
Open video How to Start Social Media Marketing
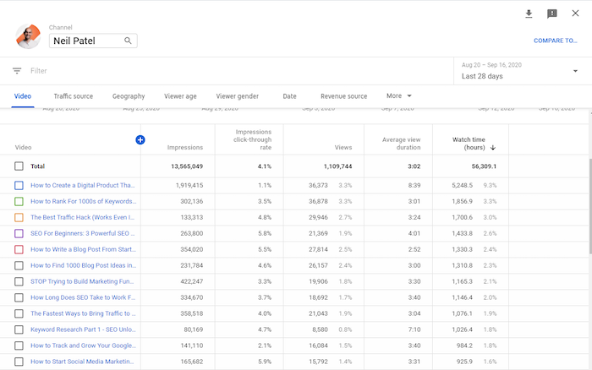pyautogui.click(x=82, y=362)
